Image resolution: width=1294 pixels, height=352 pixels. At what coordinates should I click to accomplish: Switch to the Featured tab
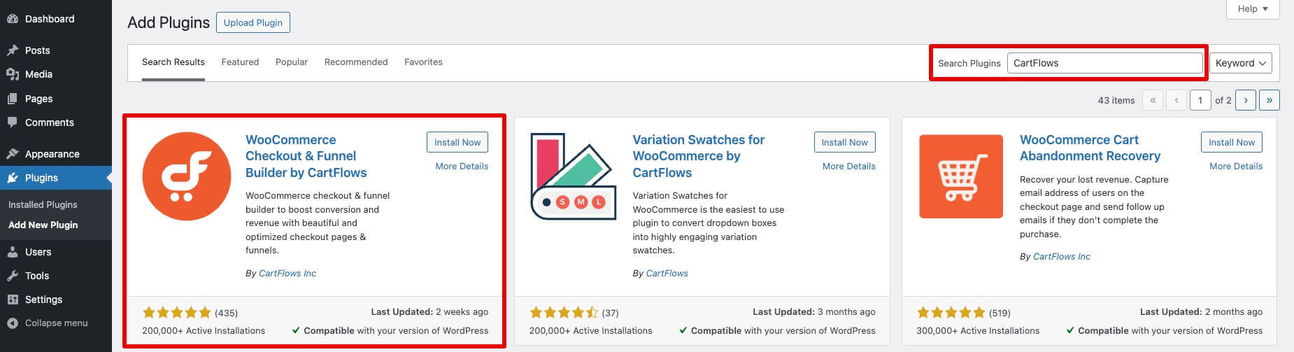[240, 62]
